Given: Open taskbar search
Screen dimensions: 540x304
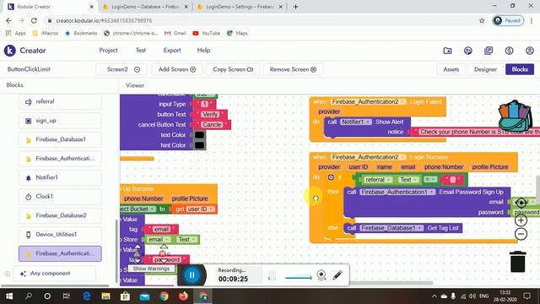Looking at the screenshot, I should [29, 296].
